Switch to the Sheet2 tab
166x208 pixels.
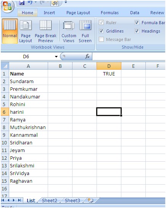(x=50, y=200)
